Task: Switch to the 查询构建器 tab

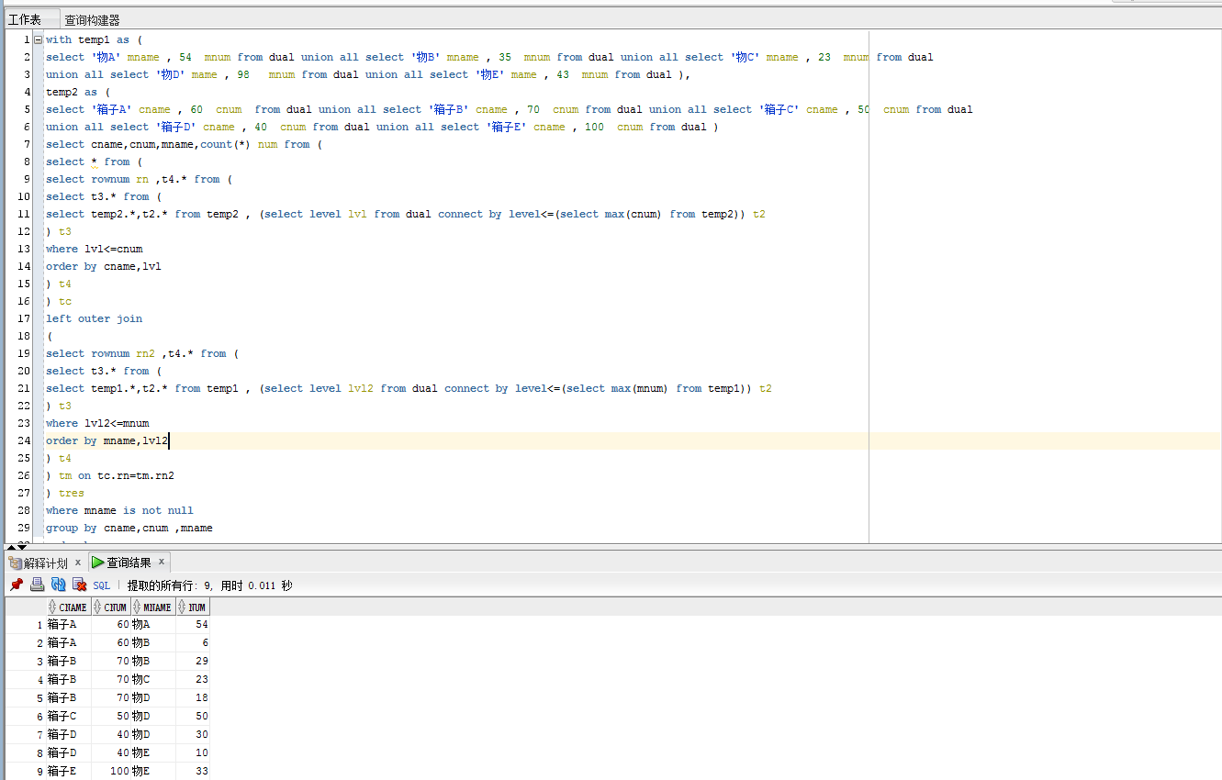Action: click(92, 19)
